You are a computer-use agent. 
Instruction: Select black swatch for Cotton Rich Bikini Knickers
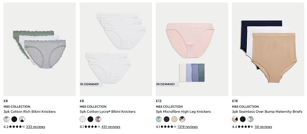14,119
